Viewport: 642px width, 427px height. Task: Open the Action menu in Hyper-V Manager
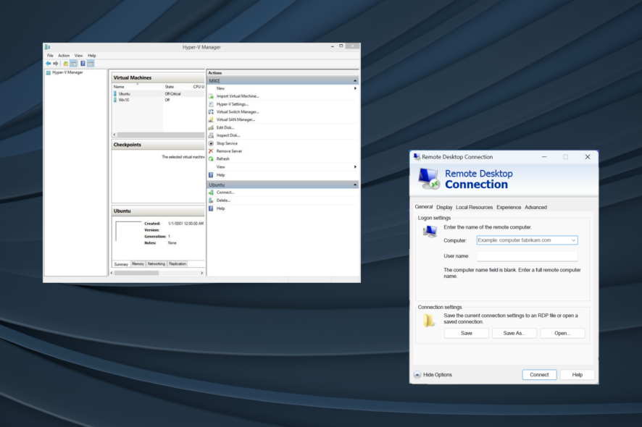64,56
